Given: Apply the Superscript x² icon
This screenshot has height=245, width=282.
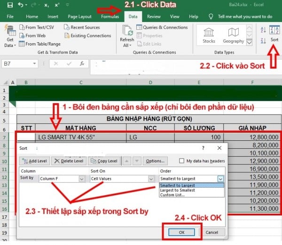Looking at the screenshot, I should (57, 5).
